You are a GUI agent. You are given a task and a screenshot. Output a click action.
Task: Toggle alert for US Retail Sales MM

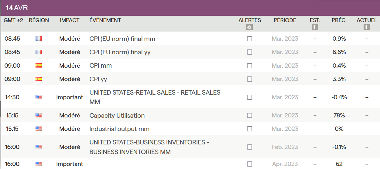point(249,97)
